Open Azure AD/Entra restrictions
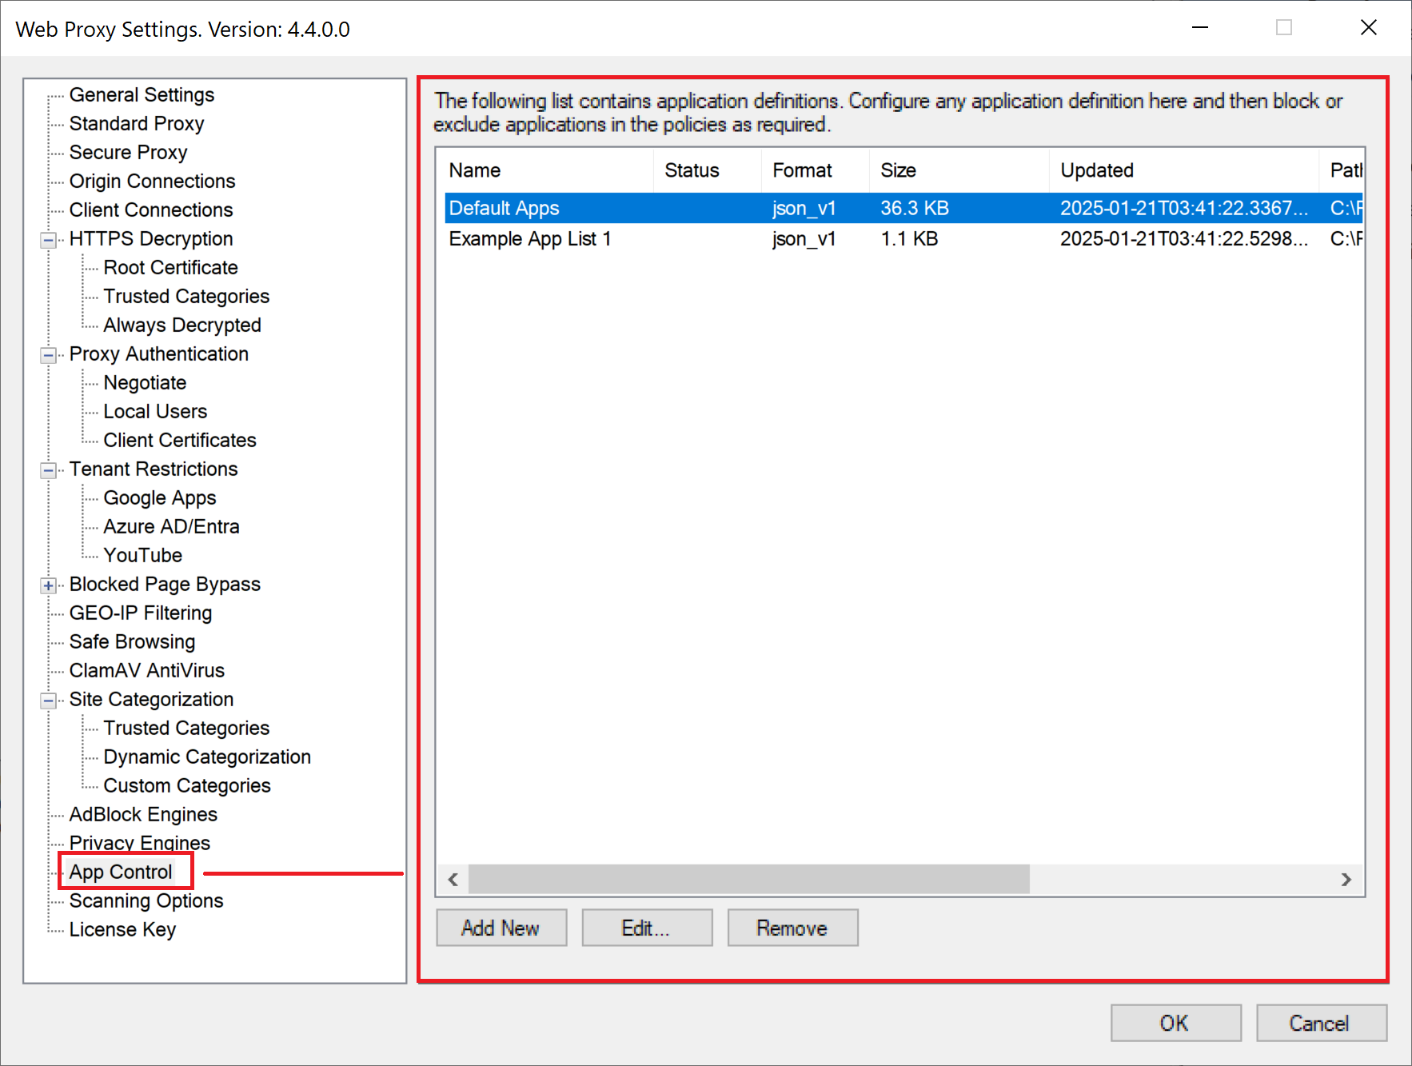This screenshot has width=1412, height=1066. [x=171, y=527]
